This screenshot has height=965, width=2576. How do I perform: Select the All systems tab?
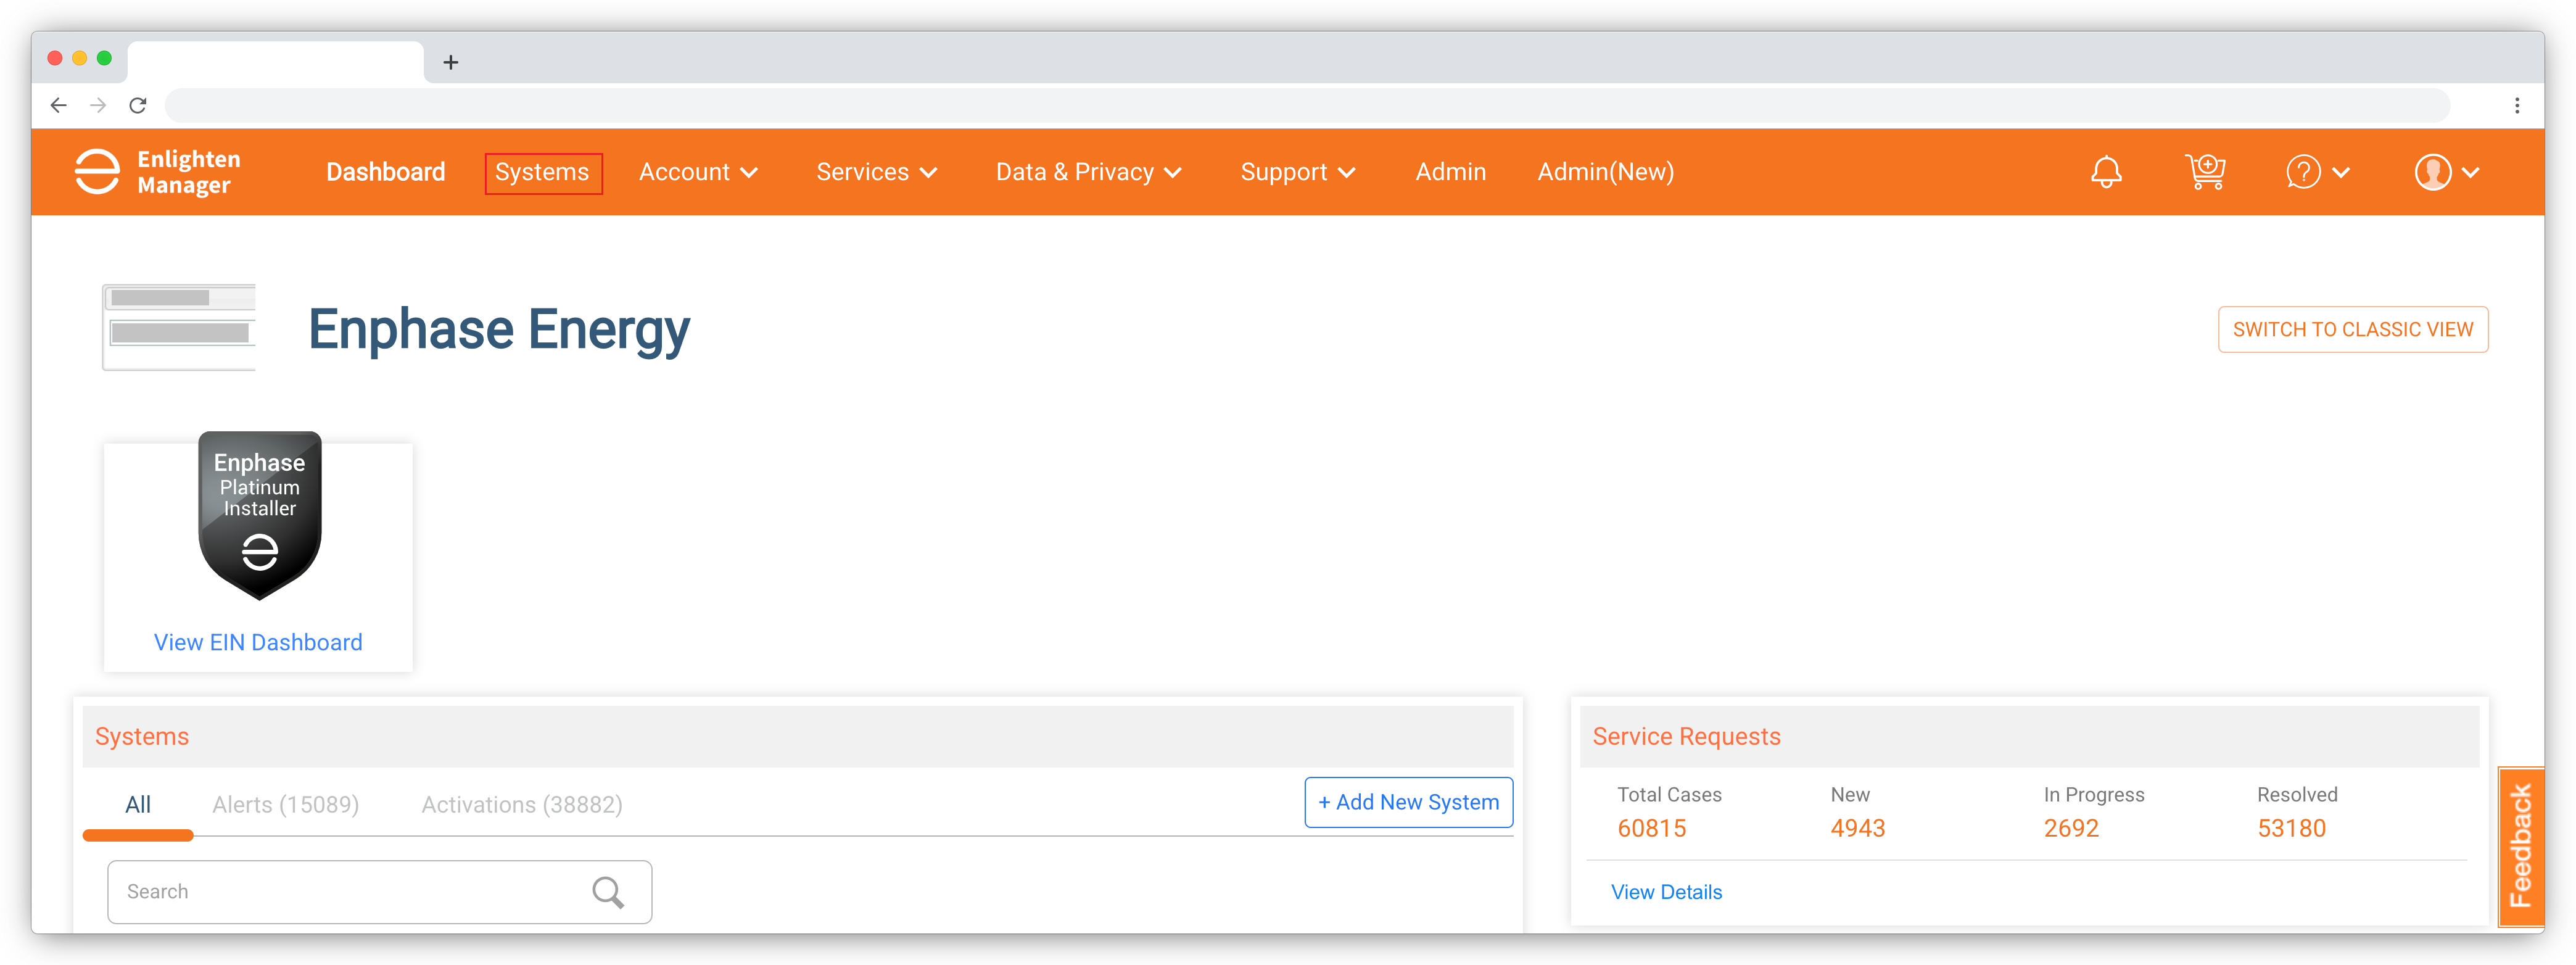tap(138, 805)
